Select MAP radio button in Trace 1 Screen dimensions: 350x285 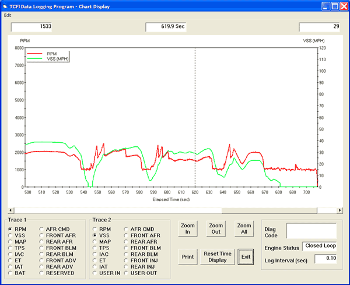click(x=11, y=241)
